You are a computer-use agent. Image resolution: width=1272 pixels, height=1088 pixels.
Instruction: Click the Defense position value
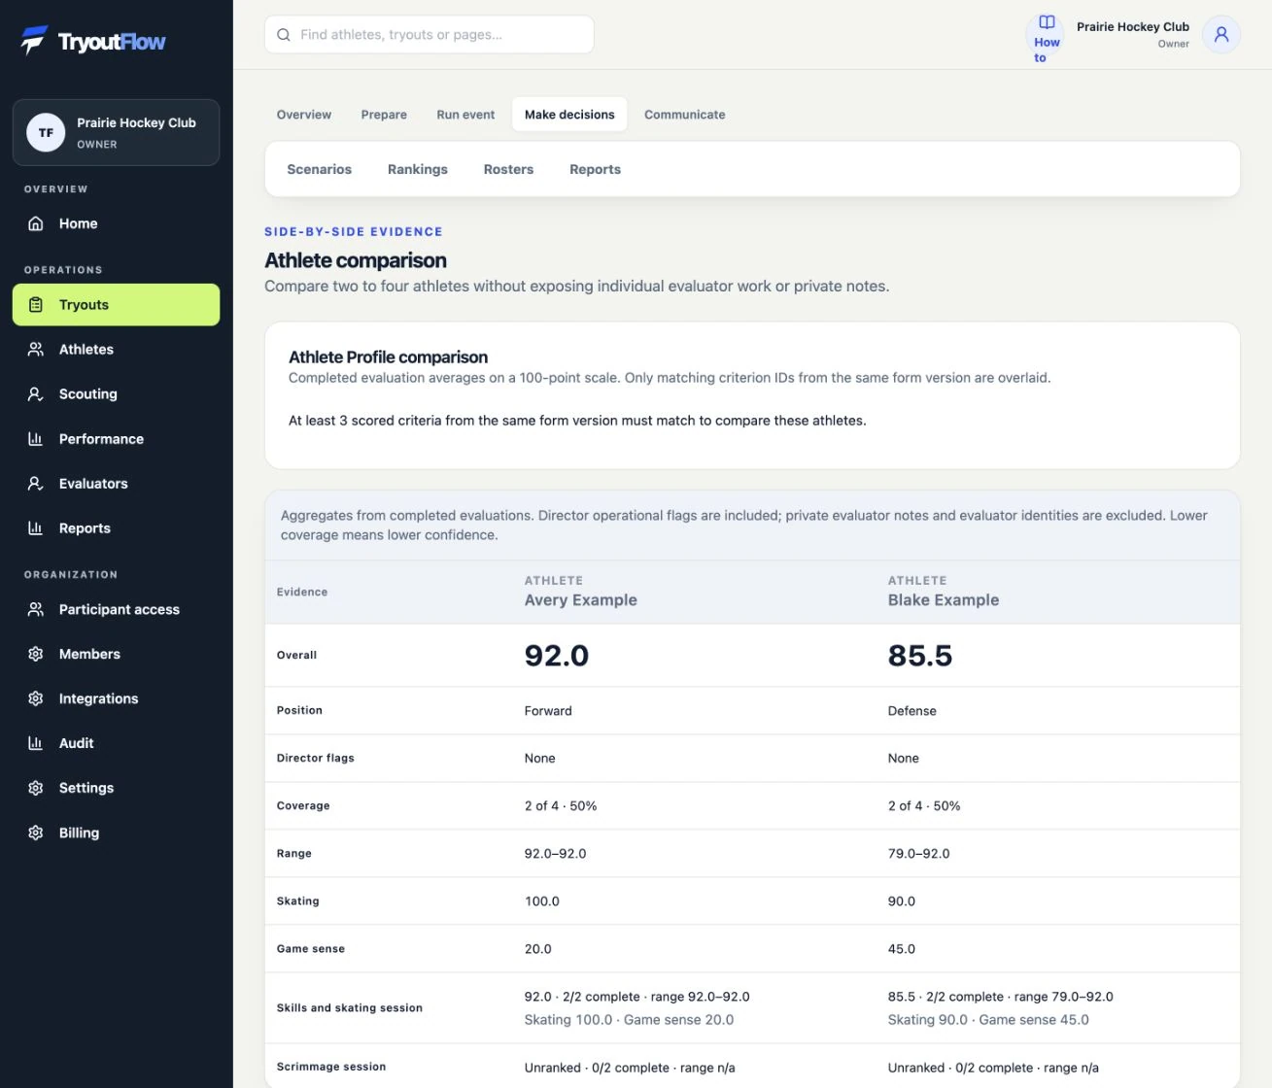(911, 711)
